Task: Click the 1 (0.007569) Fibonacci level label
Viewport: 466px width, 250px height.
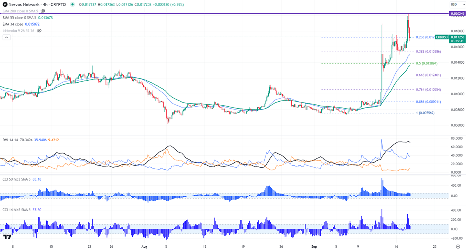Action: [x=425, y=113]
